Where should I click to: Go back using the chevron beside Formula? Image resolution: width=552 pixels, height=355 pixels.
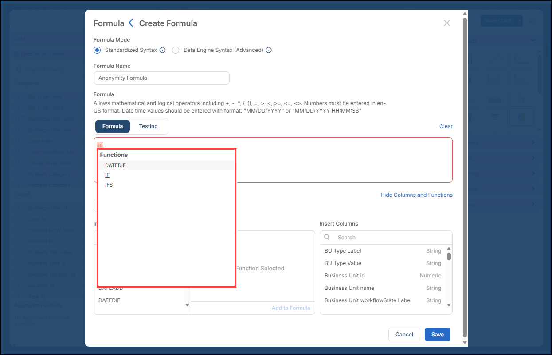coord(131,23)
